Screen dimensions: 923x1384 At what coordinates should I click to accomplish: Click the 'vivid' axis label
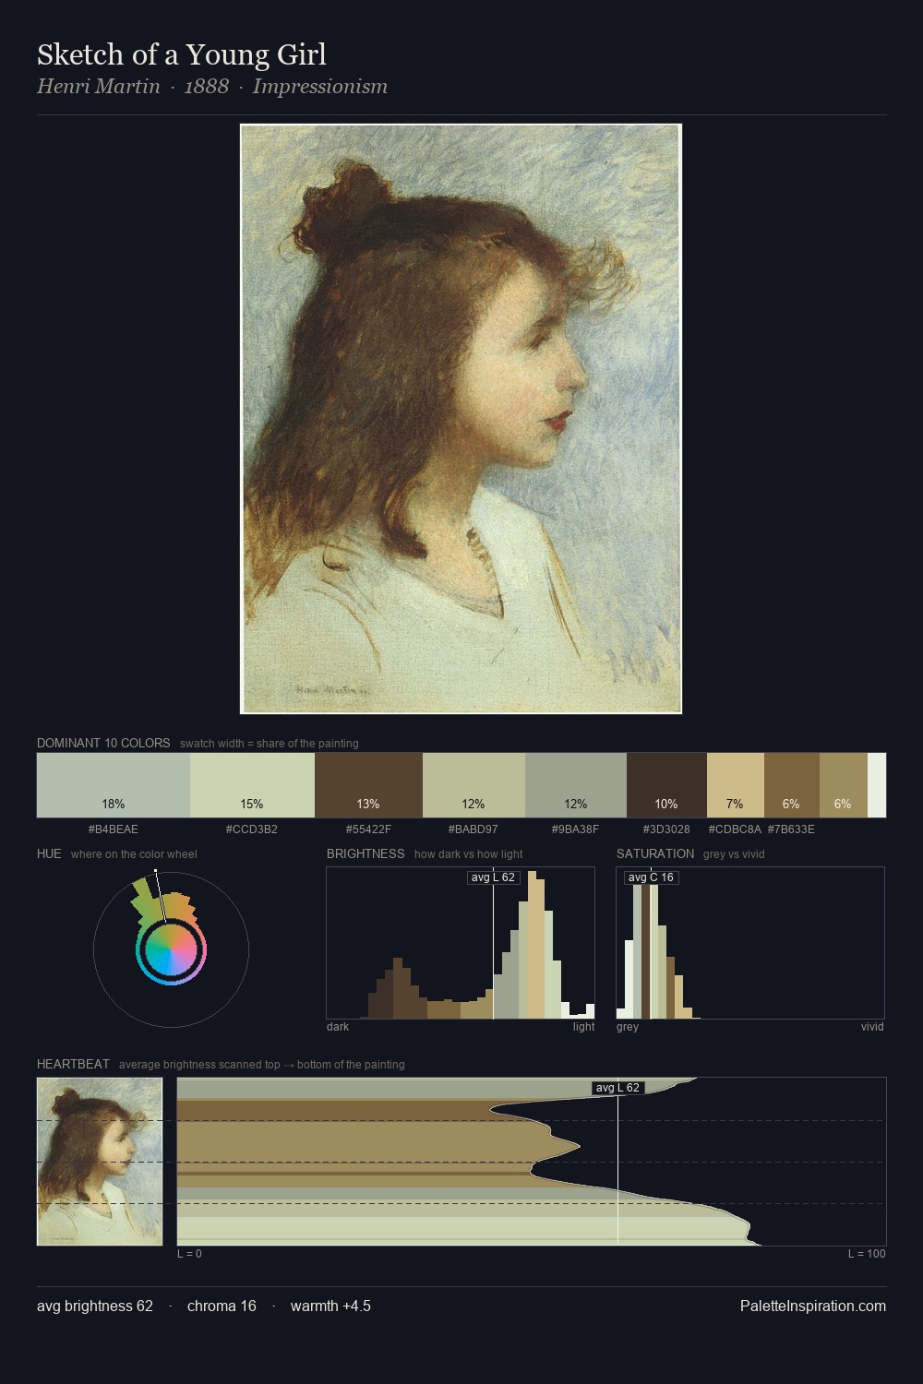(x=872, y=1026)
